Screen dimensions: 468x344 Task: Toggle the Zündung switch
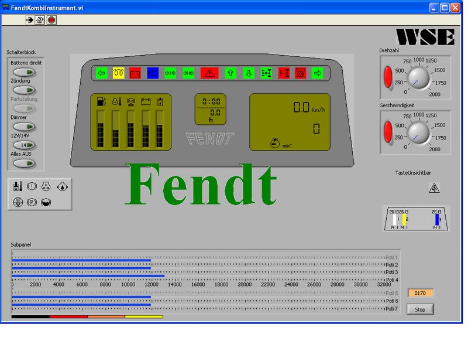coord(25,90)
